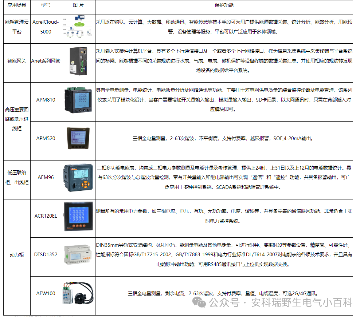Click the DTSD1352 model name
This screenshot has height=317, width=364.
click(46, 255)
